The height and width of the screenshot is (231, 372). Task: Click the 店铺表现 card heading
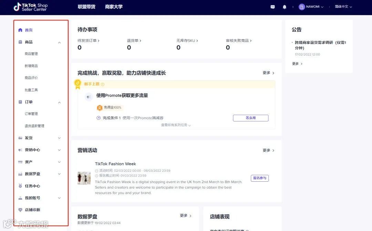tap(220, 217)
